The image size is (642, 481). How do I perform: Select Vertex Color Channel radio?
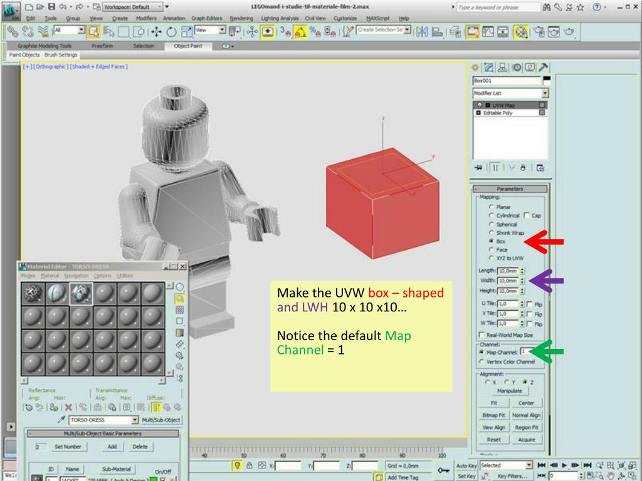click(481, 361)
